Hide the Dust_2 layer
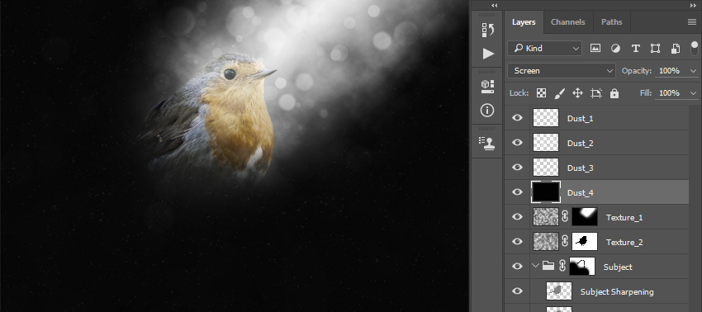 click(517, 142)
